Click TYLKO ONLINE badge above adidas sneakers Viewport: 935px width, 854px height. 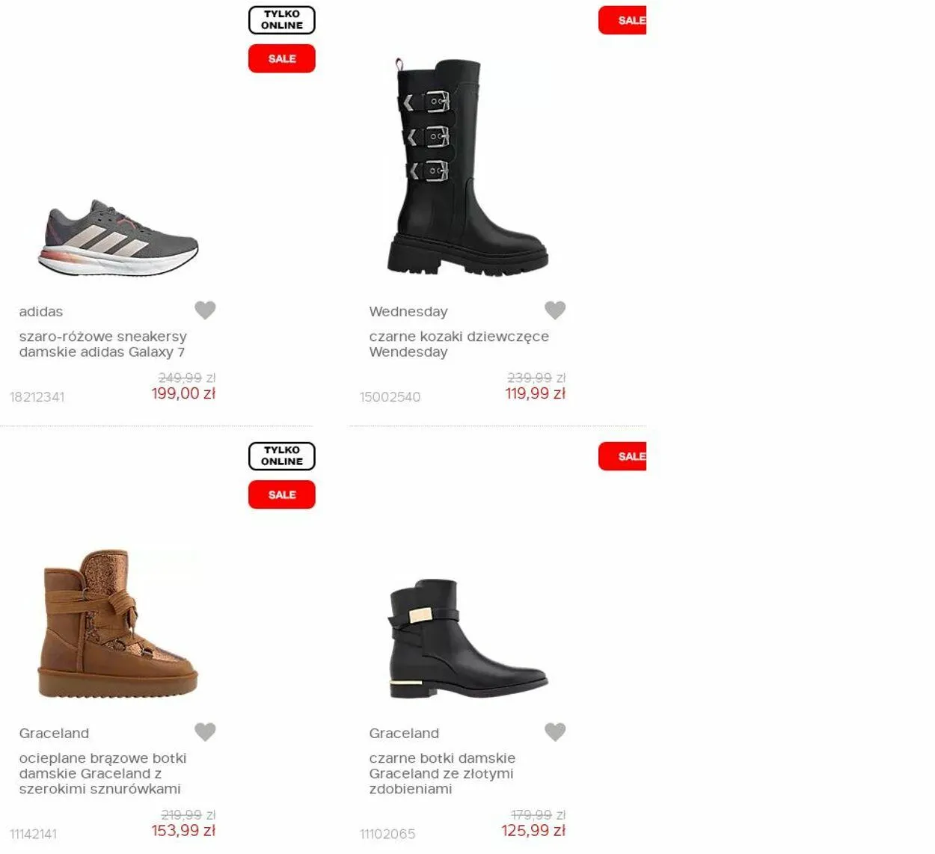[x=282, y=20]
